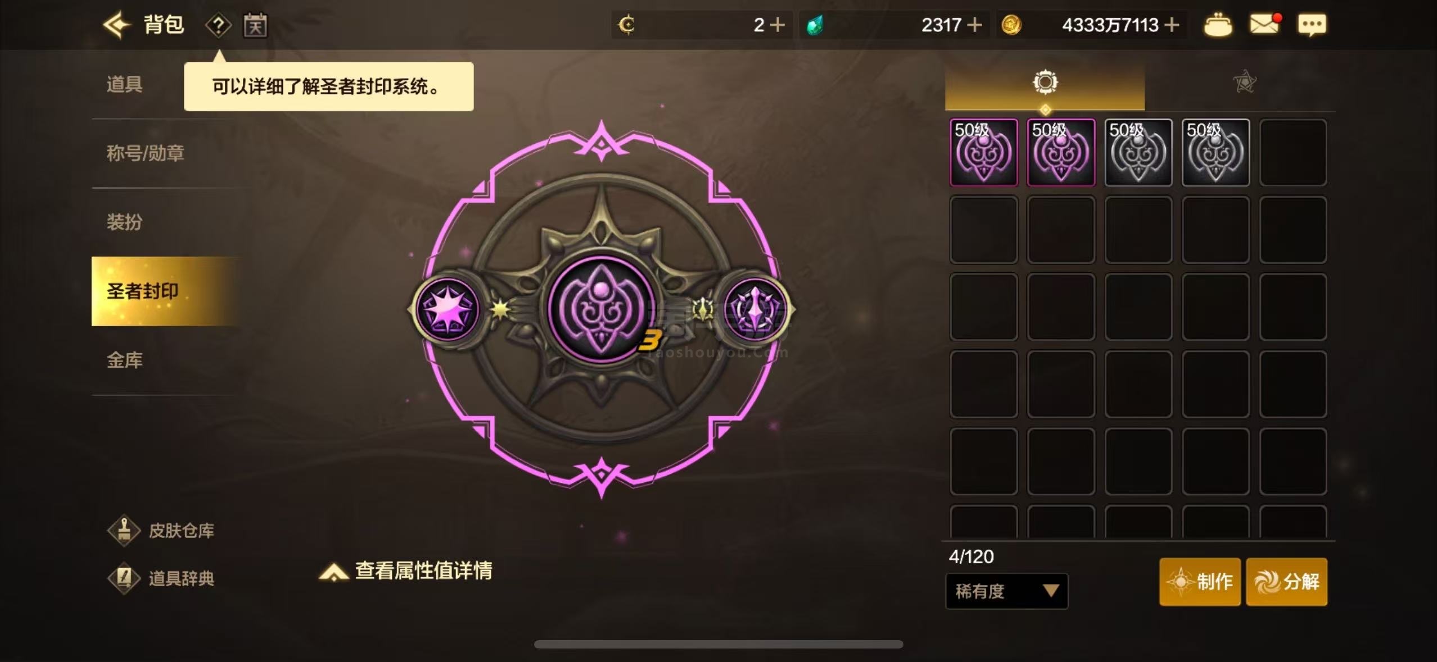The height and width of the screenshot is (662, 1437).
Task: Select the right crest seal slot
Action: click(755, 309)
